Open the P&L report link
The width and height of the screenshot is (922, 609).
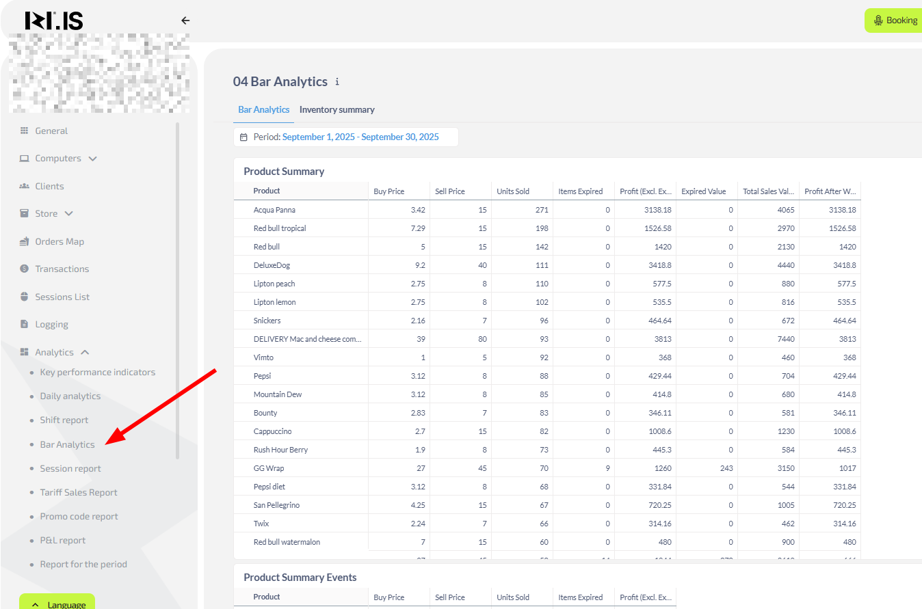coord(63,540)
